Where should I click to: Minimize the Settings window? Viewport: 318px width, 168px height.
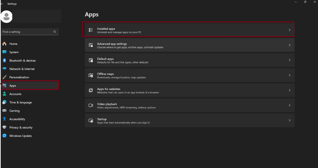[x=296, y=2]
